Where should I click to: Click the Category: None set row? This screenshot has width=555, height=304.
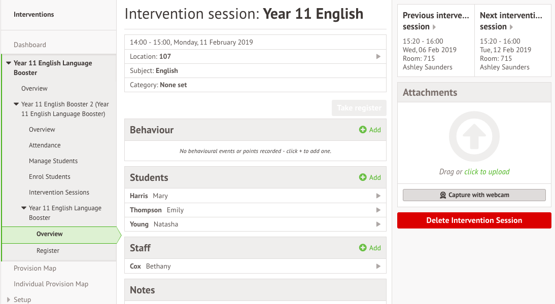click(255, 85)
